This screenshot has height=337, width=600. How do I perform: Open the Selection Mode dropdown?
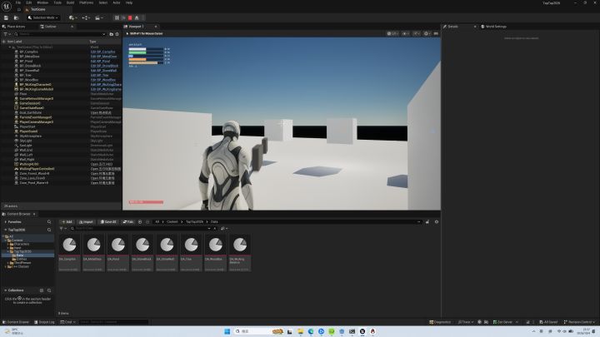tap(43, 17)
